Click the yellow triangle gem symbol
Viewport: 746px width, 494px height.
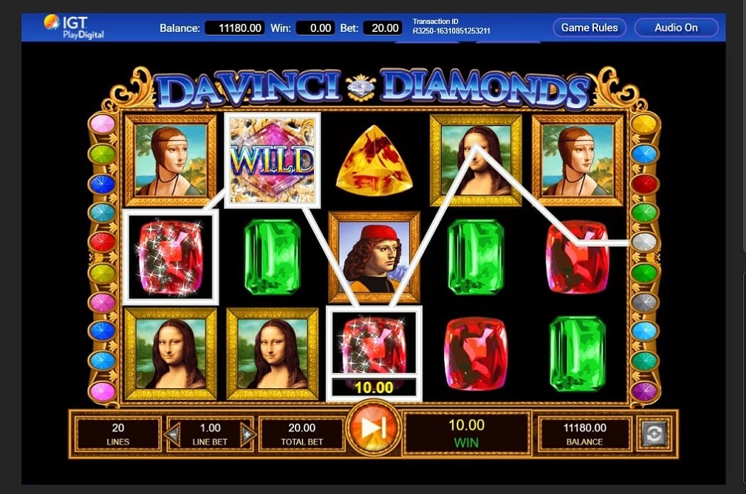coord(374,161)
